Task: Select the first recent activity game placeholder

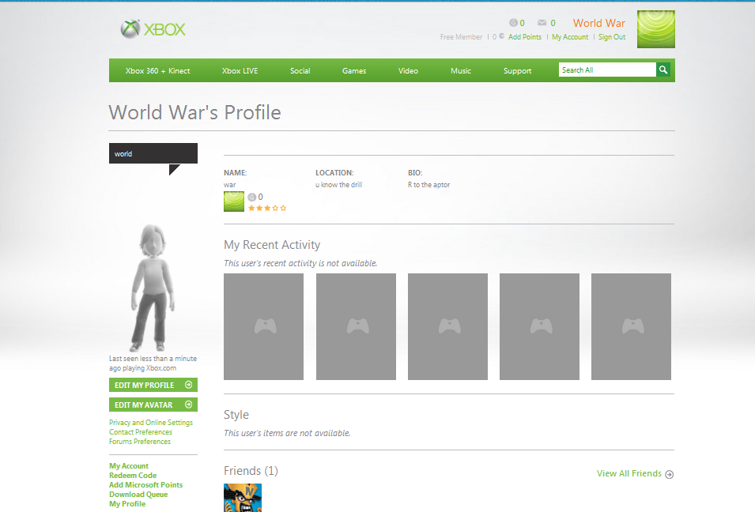Action: pyautogui.click(x=264, y=327)
